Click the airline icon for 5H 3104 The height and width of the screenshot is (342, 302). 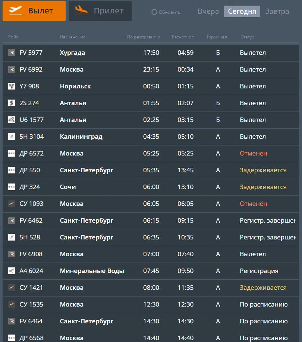coord(12,137)
